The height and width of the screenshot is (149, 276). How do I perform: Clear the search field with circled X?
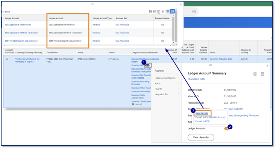click(194, 12)
